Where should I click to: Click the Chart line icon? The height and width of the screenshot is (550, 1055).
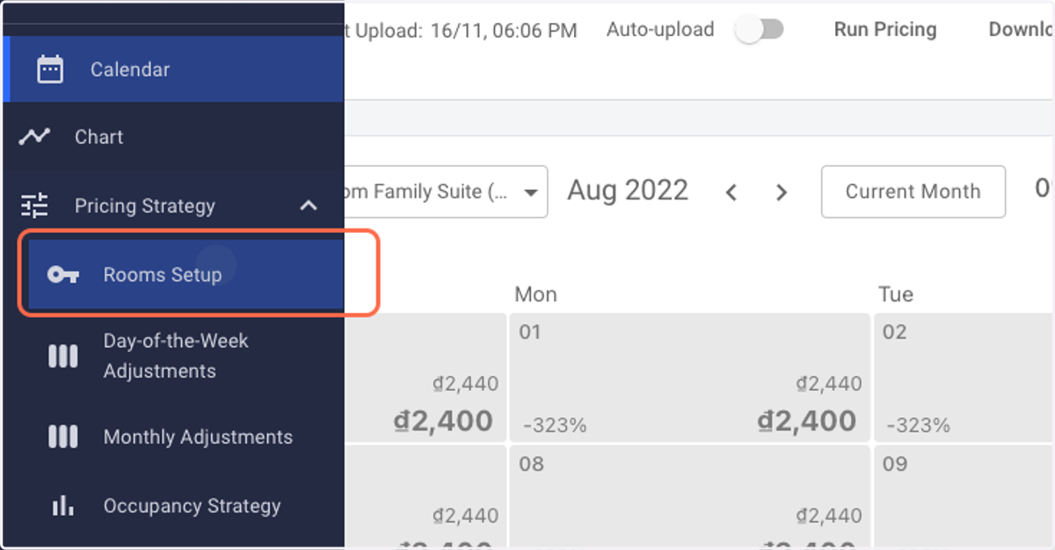click(35, 137)
